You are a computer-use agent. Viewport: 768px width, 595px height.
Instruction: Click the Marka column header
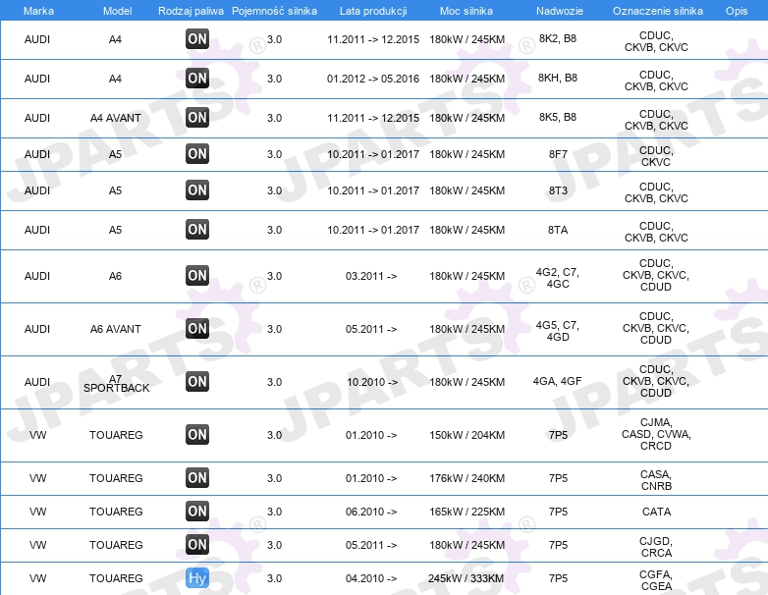38,11
